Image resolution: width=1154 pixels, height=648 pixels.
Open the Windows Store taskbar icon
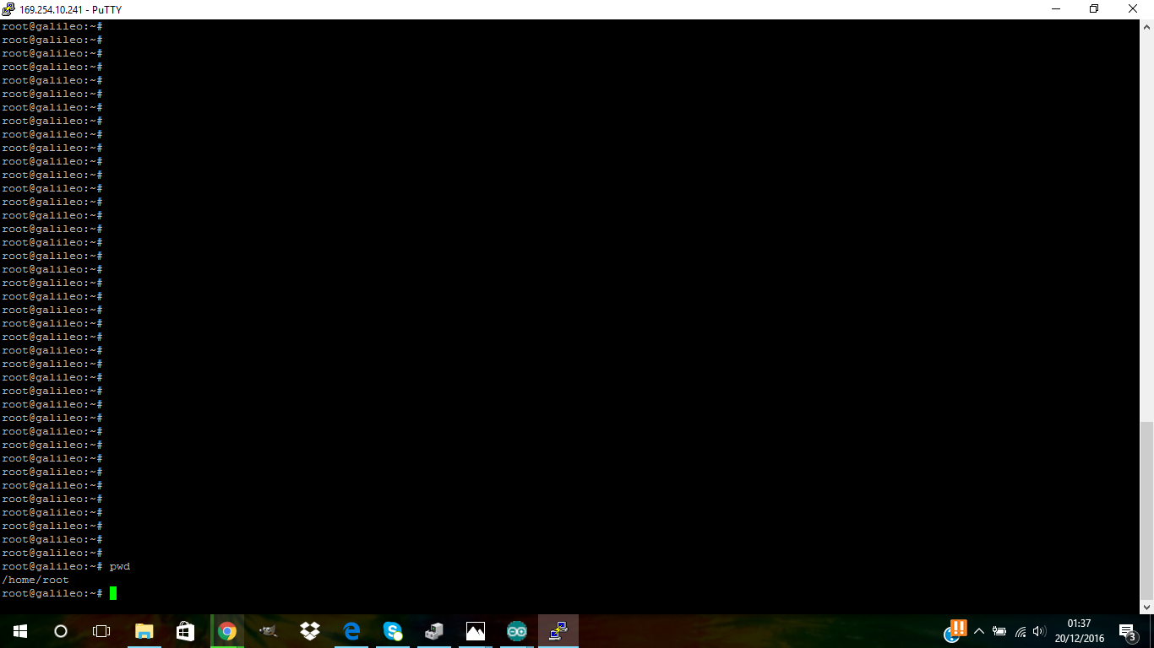pos(186,631)
